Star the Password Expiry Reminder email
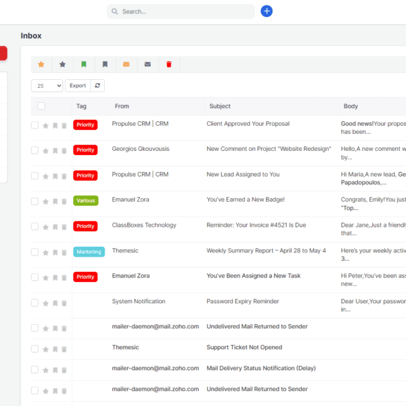Image resolution: width=406 pixels, height=406 pixels. (45, 303)
